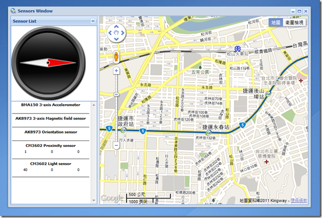Pan the map down with the arrow
322x218 pixels.
pos(116,39)
